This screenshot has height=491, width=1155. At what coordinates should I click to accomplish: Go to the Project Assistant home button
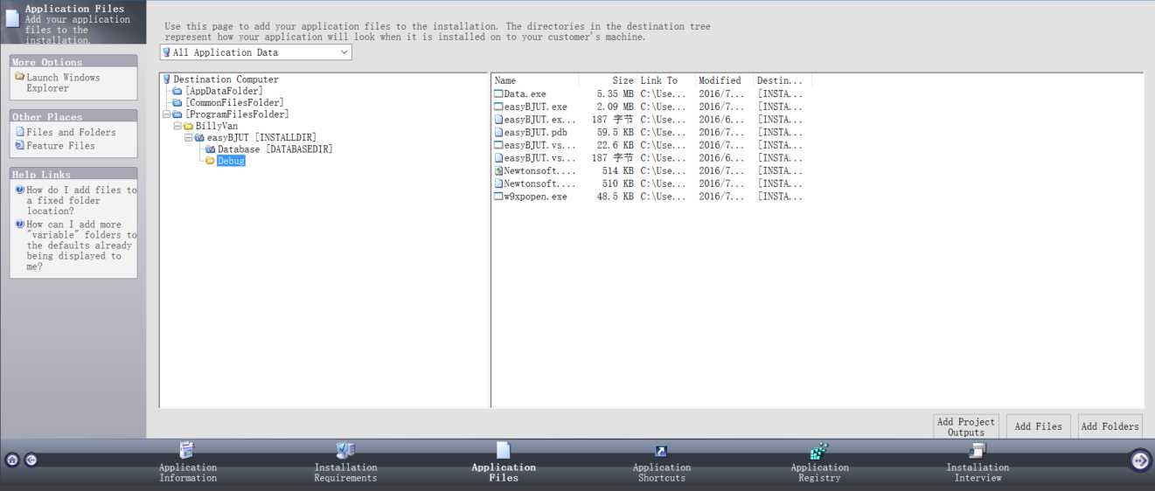pyautogui.click(x=12, y=460)
